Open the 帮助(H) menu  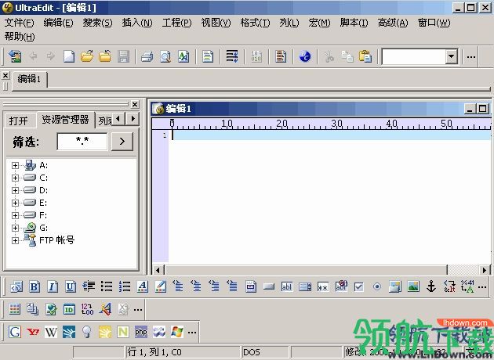click(x=20, y=37)
